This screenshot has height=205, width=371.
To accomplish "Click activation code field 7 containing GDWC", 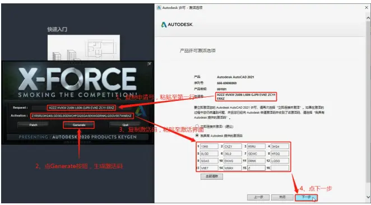I will click(256, 153).
